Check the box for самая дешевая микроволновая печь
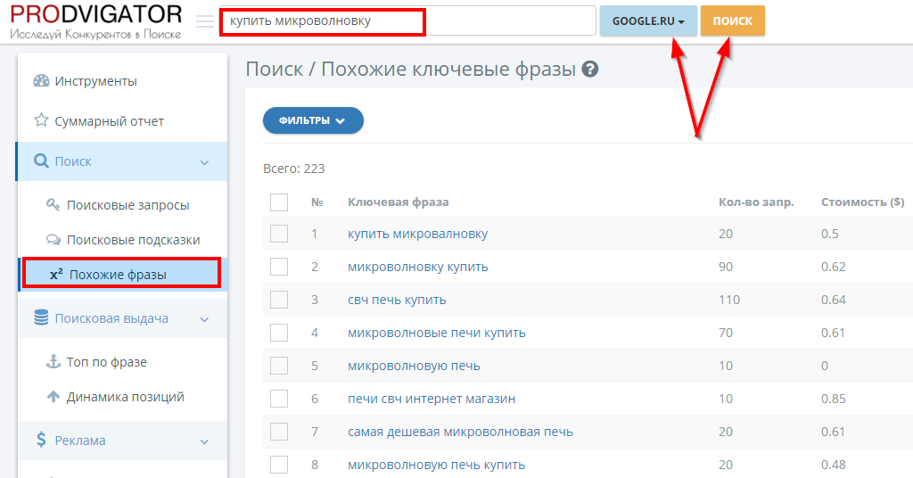This screenshot has height=478, width=913. (x=279, y=432)
